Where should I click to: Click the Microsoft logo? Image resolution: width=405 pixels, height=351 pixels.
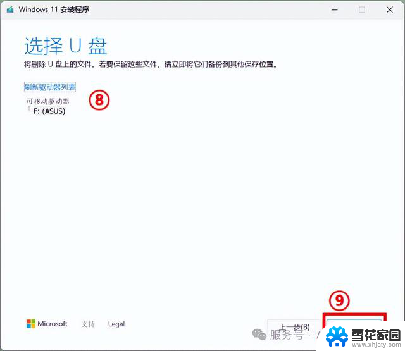click(x=47, y=324)
